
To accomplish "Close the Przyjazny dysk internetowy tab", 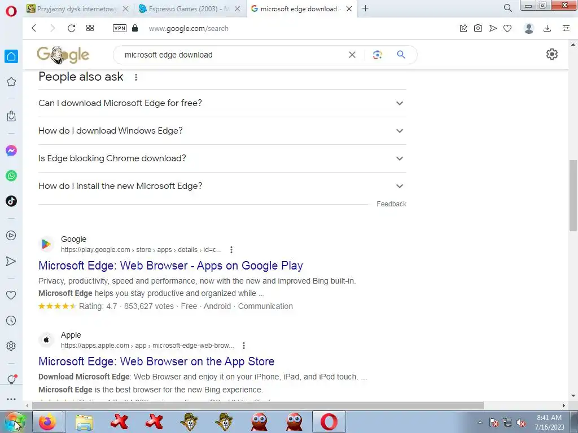I will [126, 9].
